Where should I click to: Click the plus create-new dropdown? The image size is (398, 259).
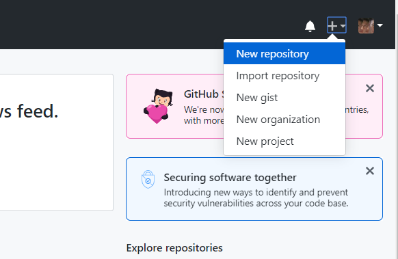tap(336, 25)
